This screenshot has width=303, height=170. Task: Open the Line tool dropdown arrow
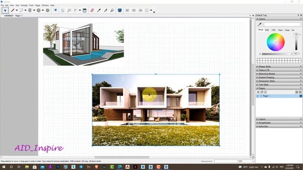coord(17,10)
